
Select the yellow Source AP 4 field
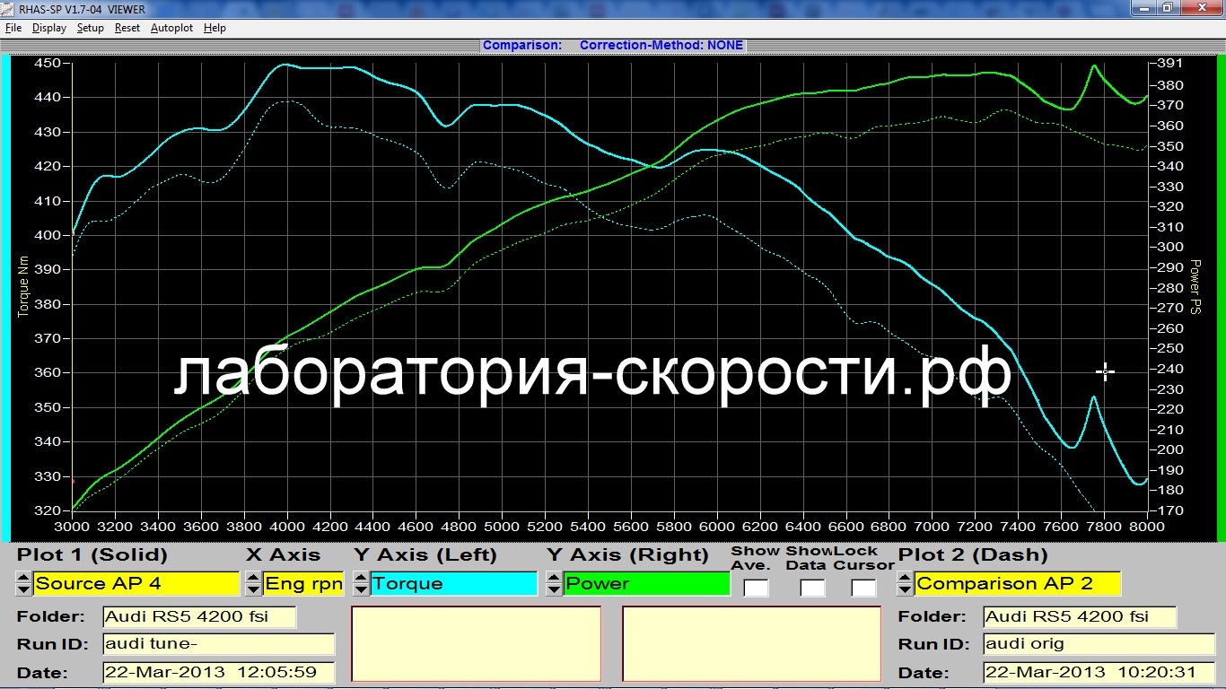point(136,584)
